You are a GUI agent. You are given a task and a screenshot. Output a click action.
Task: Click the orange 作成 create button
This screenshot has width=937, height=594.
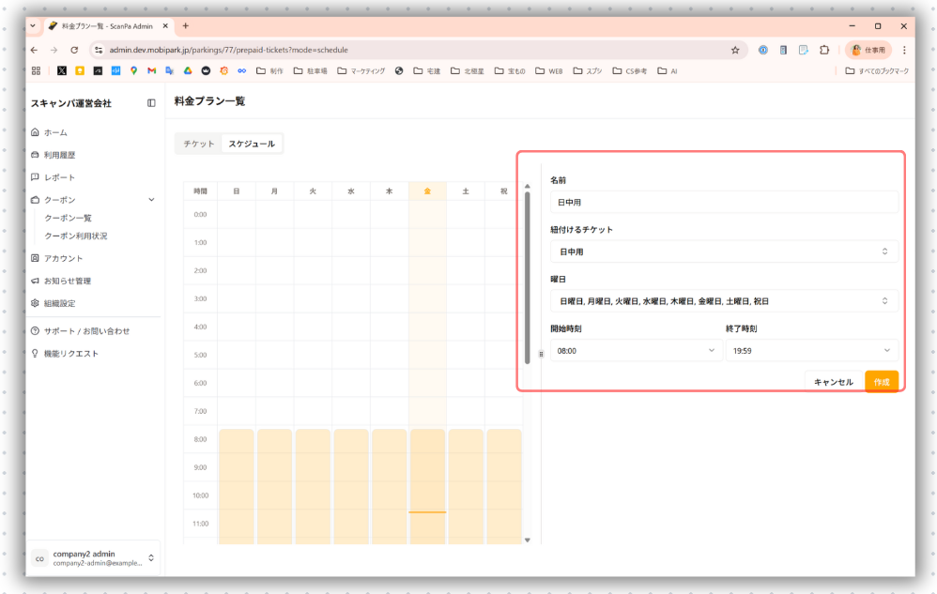pyautogui.click(x=882, y=382)
